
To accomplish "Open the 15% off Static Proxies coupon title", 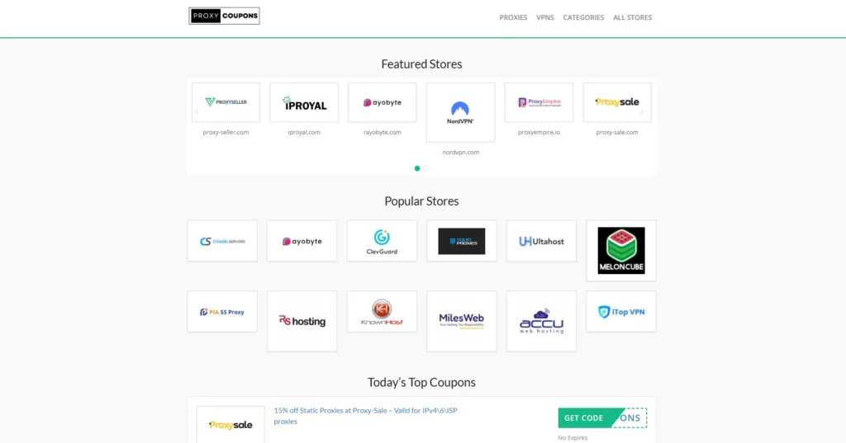I will point(365,416).
